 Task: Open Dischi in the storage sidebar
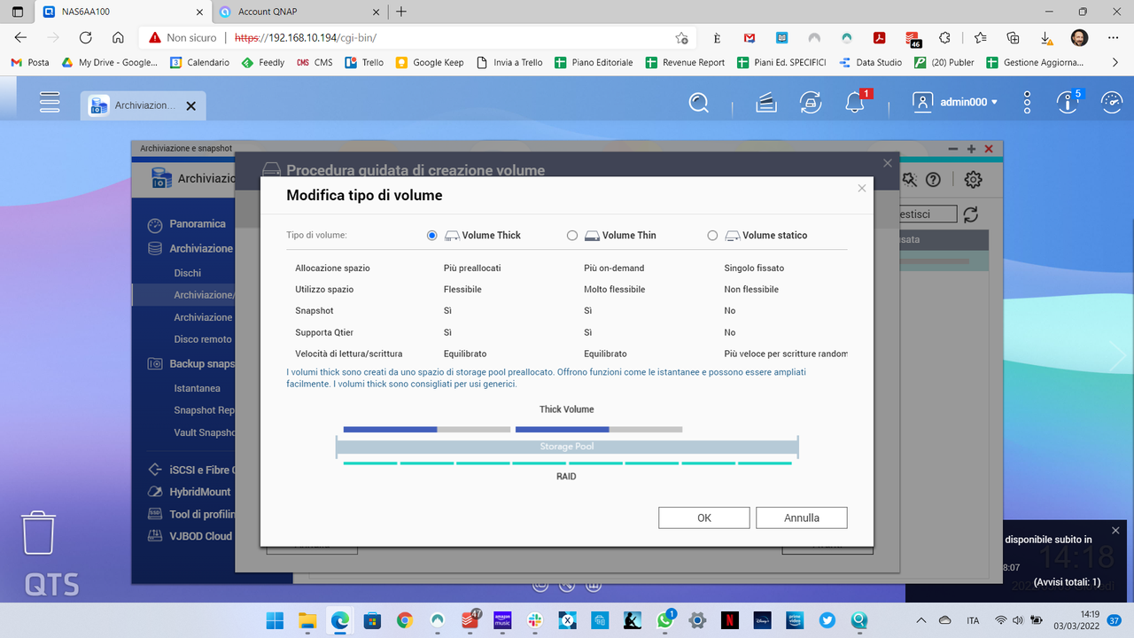pyautogui.click(x=188, y=273)
